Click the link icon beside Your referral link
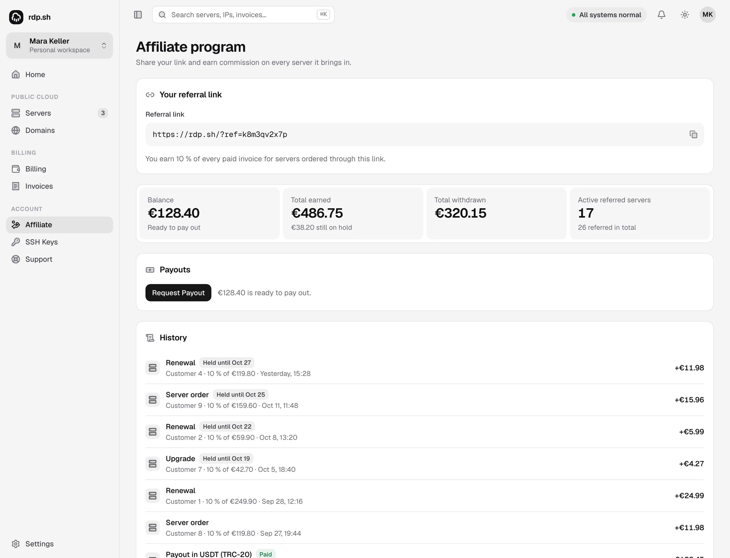This screenshot has width=730, height=558. [150, 95]
